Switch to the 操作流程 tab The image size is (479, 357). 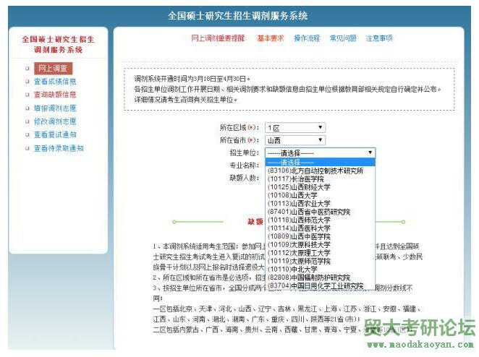click(x=306, y=38)
